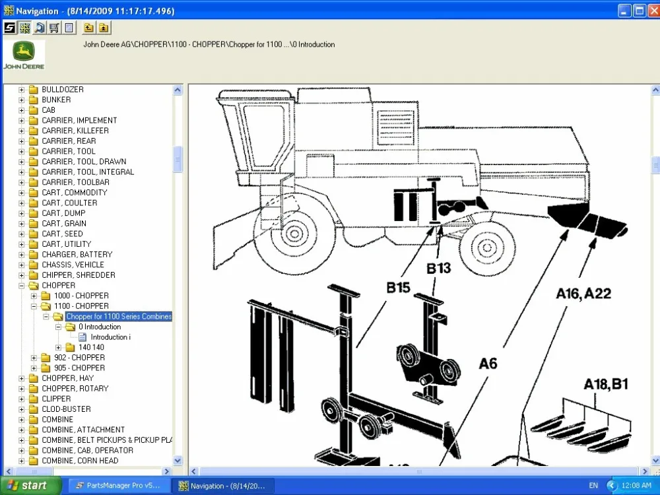The width and height of the screenshot is (660, 495).
Task: Click the A16, A22 callout label
Action: click(x=583, y=294)
